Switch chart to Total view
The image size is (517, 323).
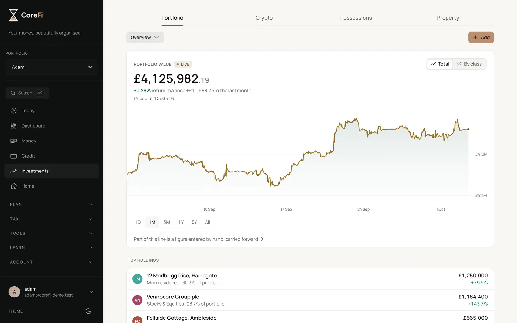(440, 64)
